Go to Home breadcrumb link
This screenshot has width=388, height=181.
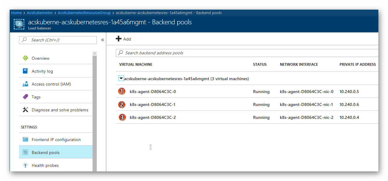(x=16, y=13)
